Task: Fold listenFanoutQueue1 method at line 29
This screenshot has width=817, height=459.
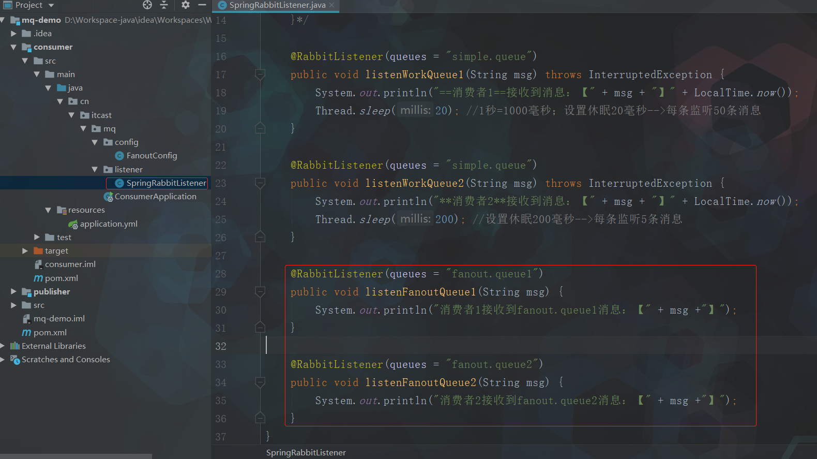Action: [260, 292]
